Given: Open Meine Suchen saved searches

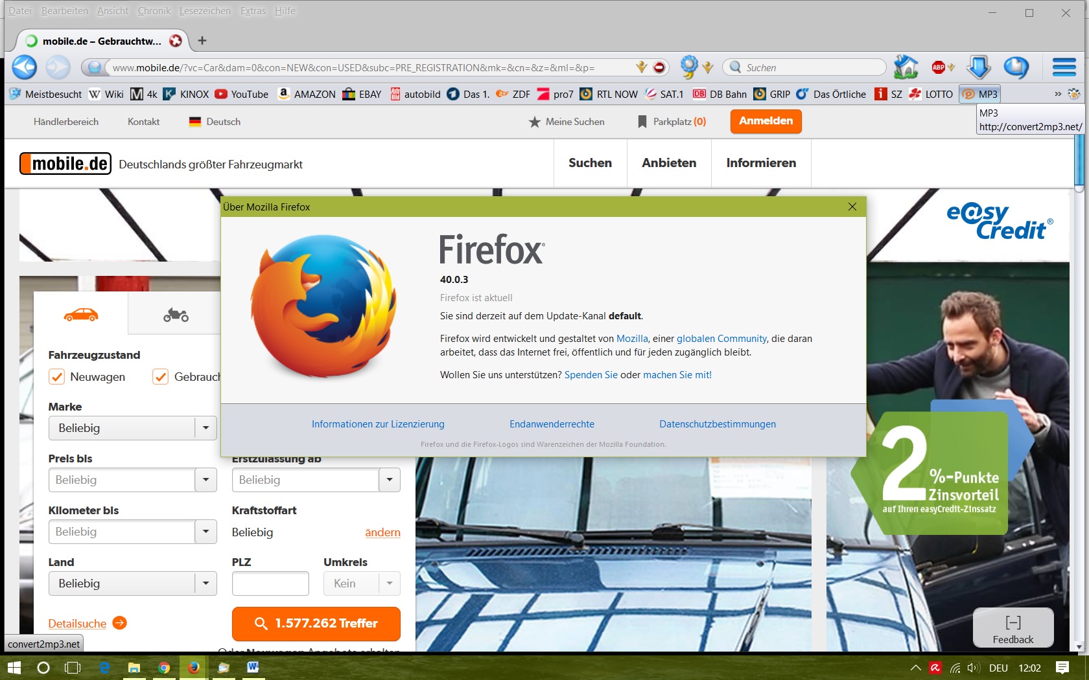Looking at the screenshot, I should pos(567,122).
